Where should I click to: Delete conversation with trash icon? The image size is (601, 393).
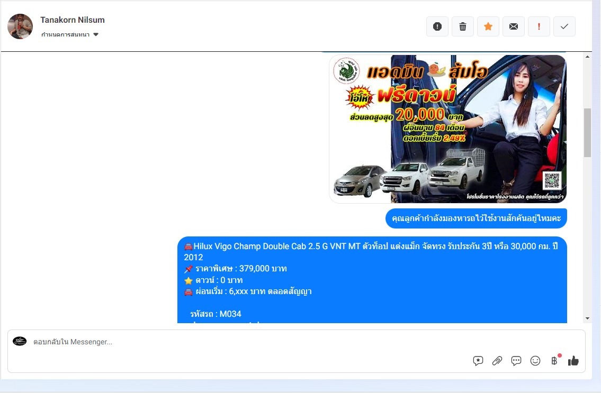tap(463, 26)
